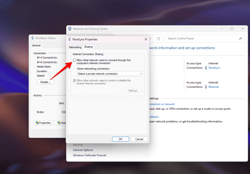
Task: Click the Properties button with shield icon
Action: click(x=43, y=123)
